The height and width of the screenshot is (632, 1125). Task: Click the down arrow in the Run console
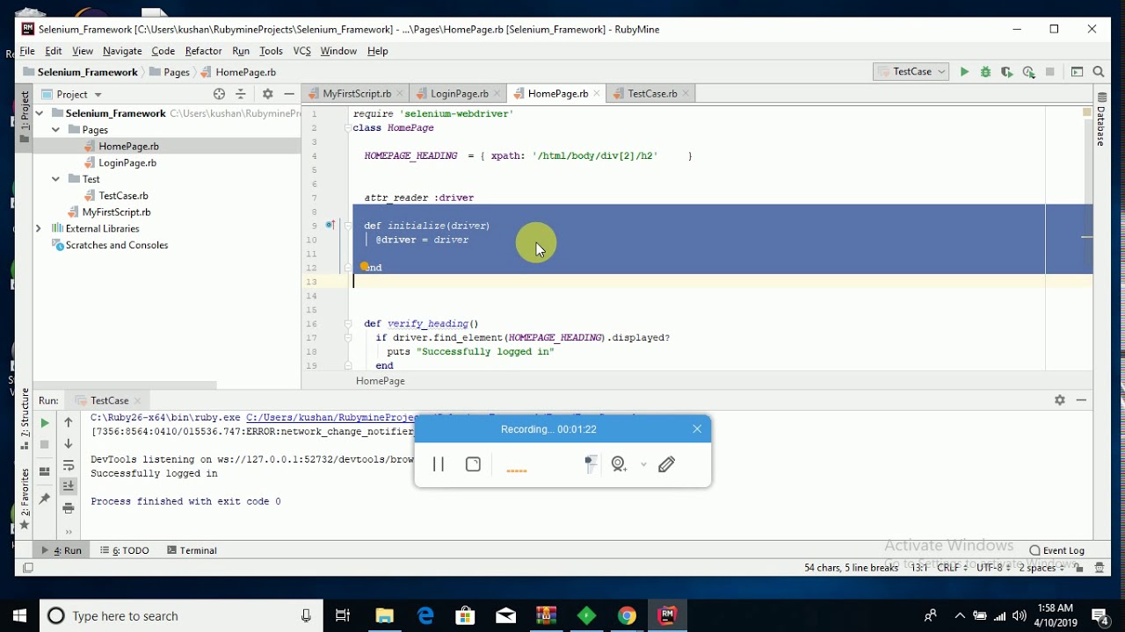(69, 444)
